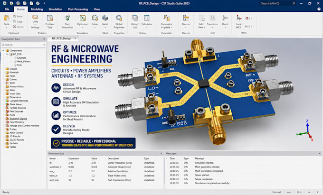The image size is (323, 195).
Task: Click the GHz unit in status bar
Action: pyautogui.click(x=299, y=192)
